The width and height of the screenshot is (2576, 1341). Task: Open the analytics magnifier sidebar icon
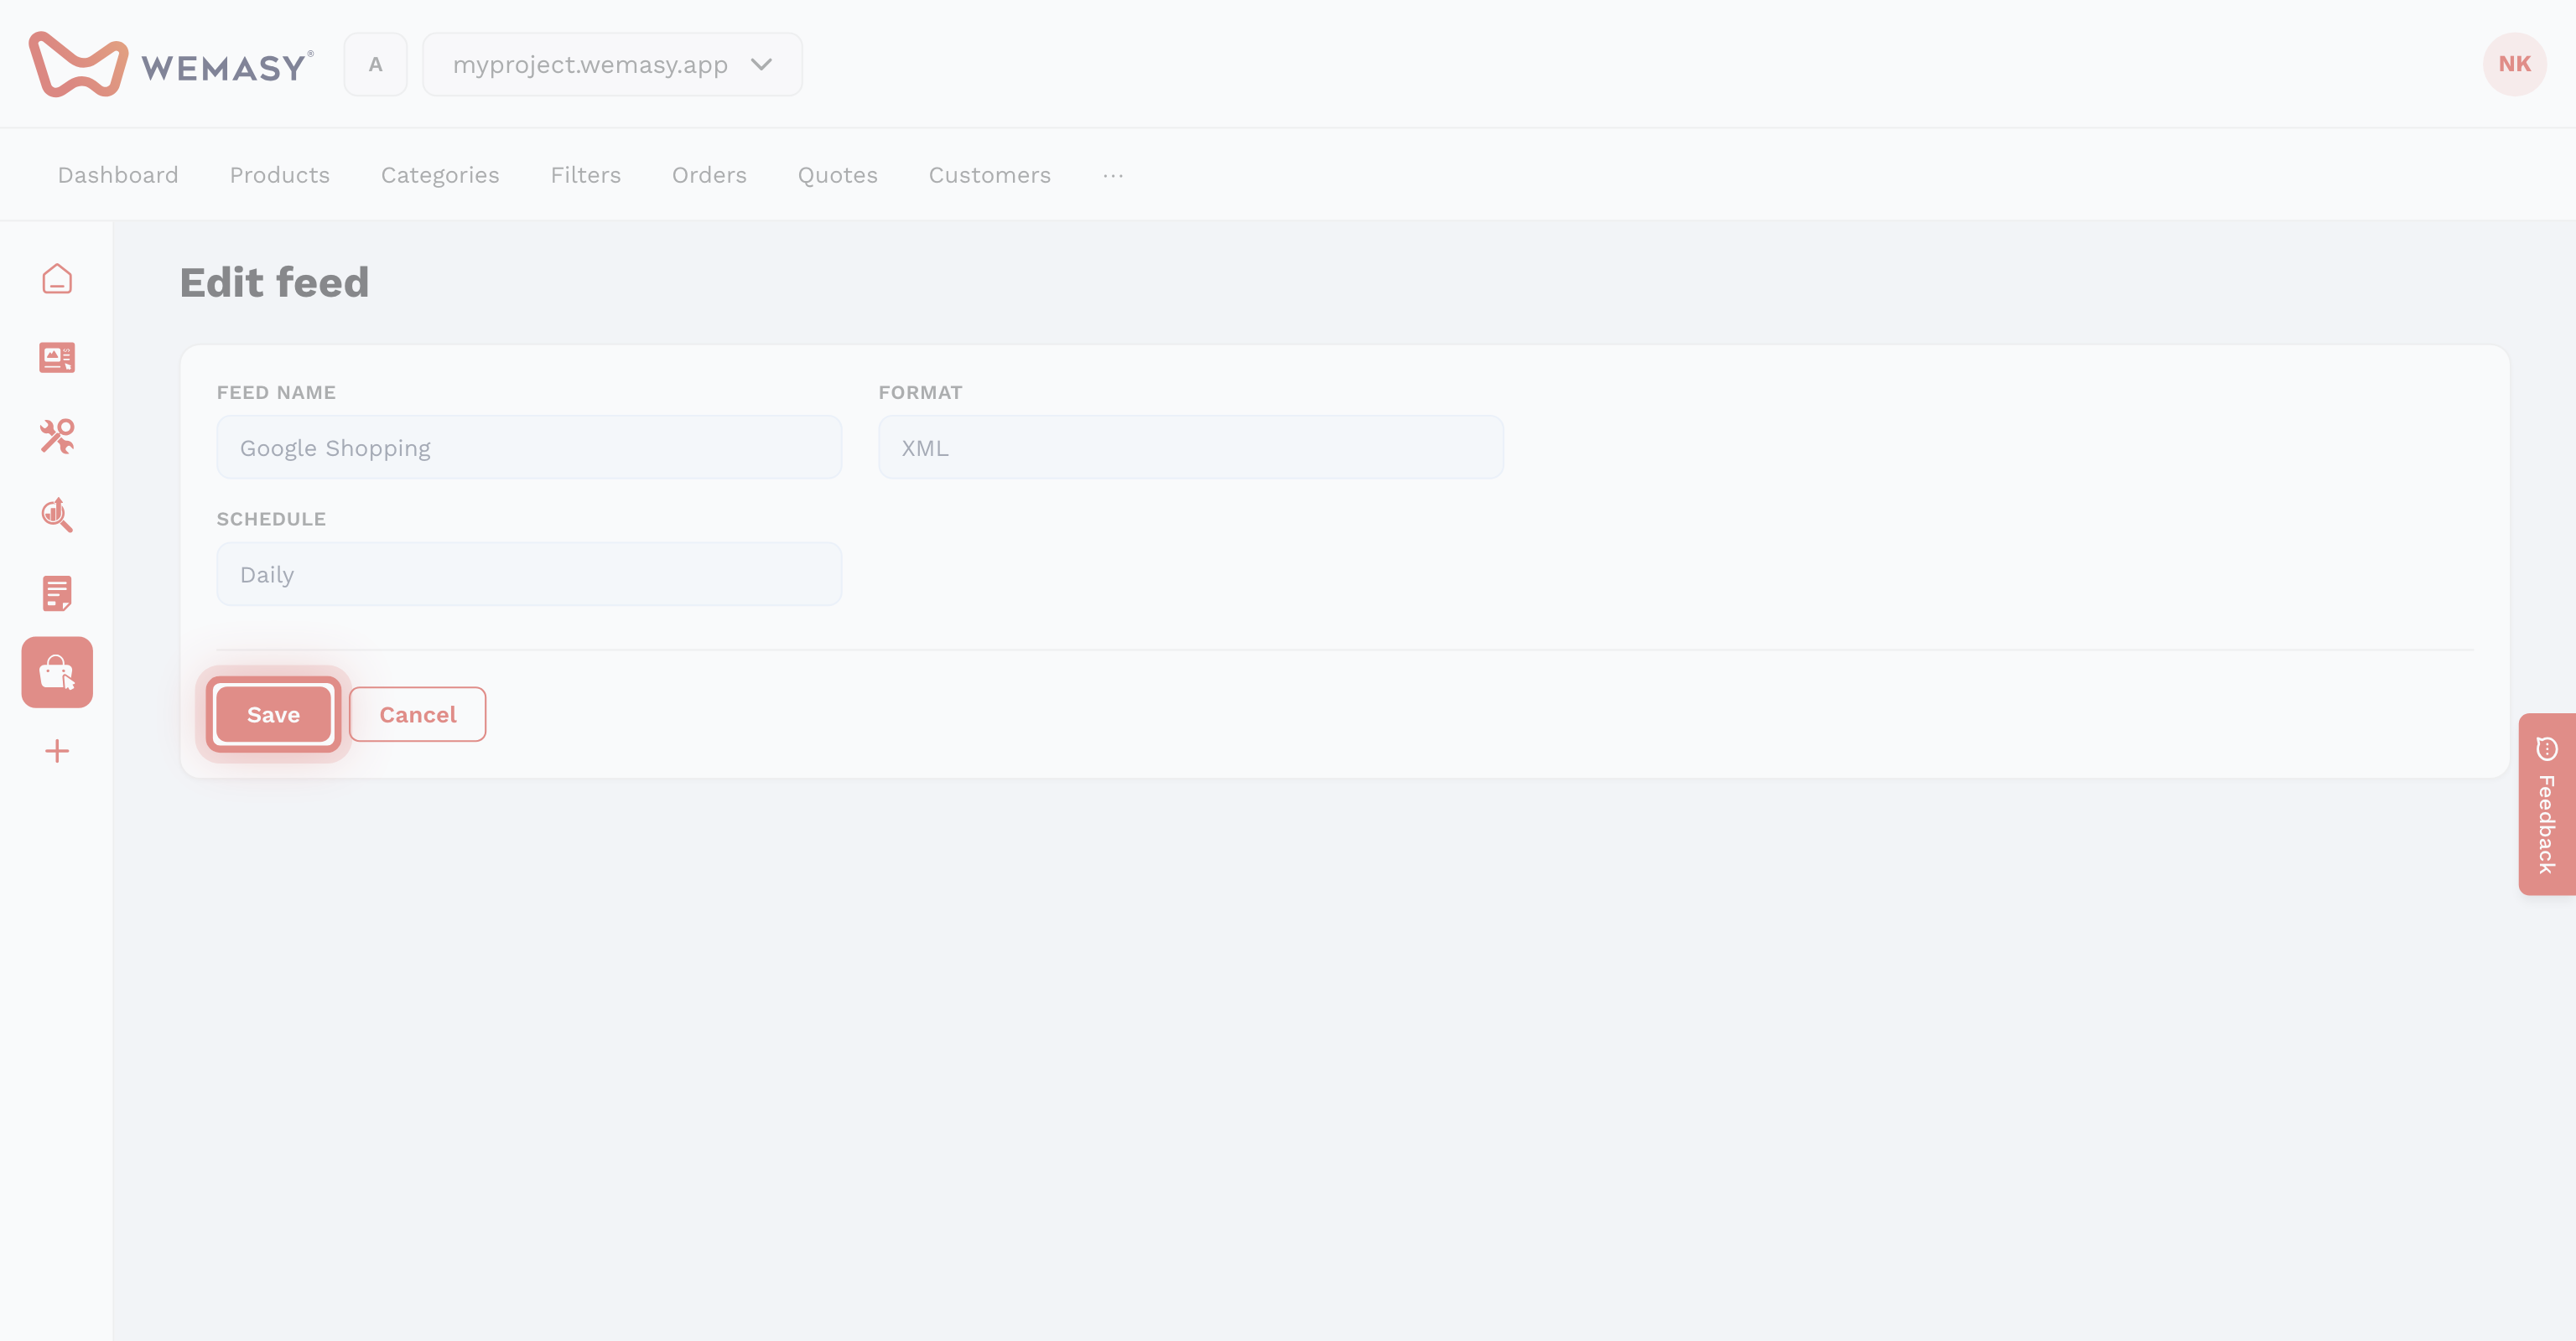point(57,515)
